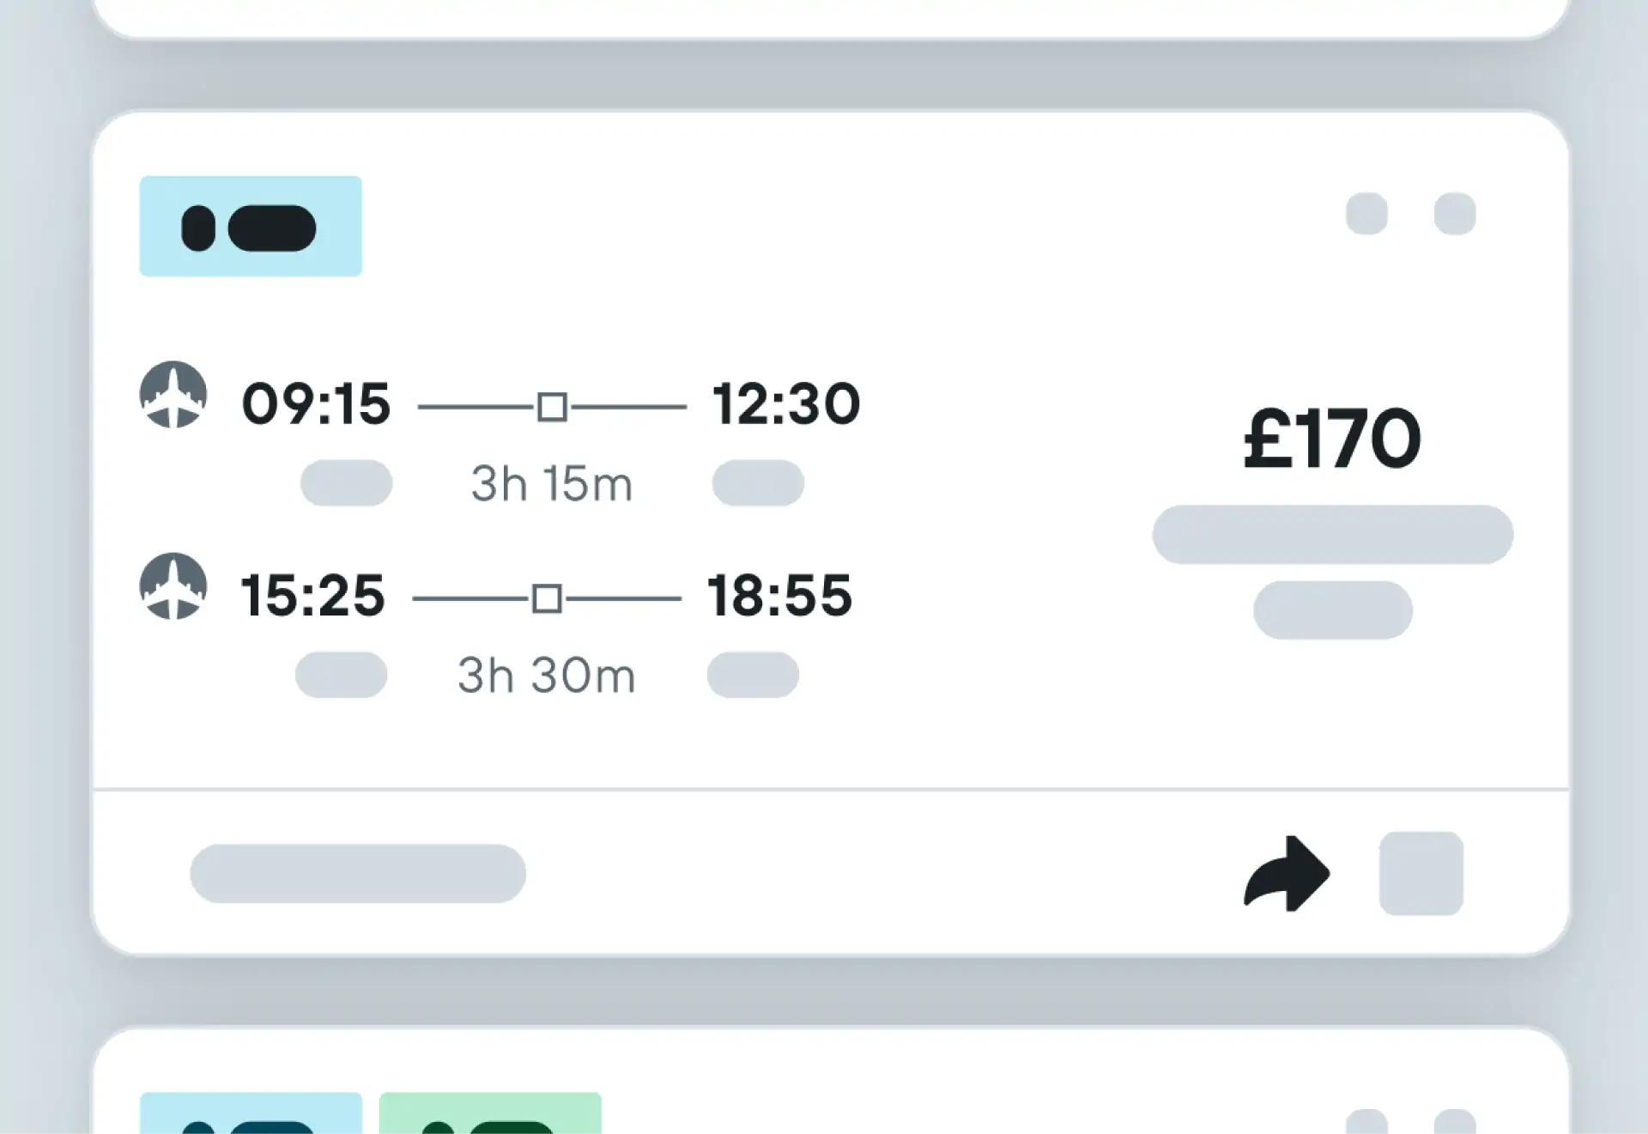The height and width of the screenshot is (1134, 1648).
Task: Toggle the grey square save box next to share arrow
Action: pyautogui.click(x=1421, y=873)
